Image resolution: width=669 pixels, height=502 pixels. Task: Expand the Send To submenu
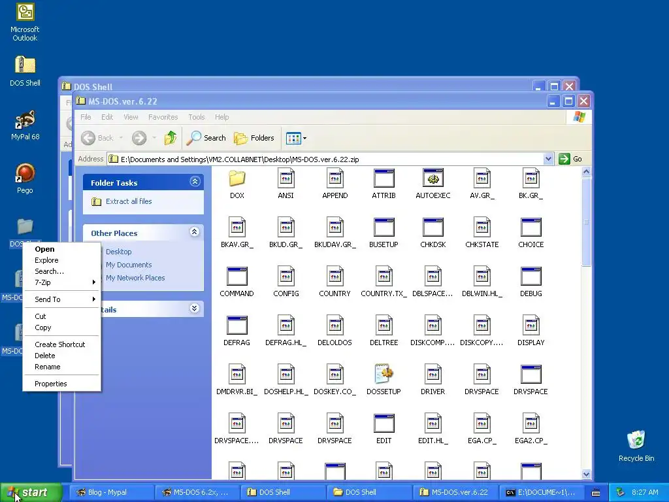(62, 299)
